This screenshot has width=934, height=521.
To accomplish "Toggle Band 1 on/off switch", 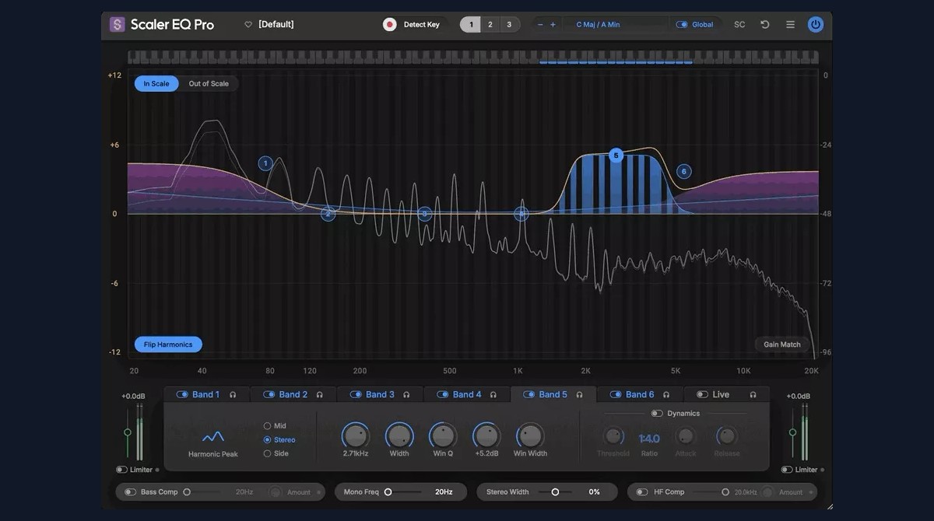I will click(182, 395).
